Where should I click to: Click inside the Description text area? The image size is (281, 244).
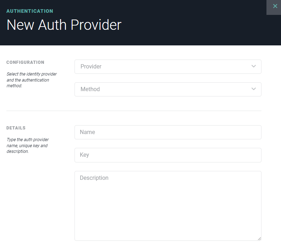[x=168, y=206]
